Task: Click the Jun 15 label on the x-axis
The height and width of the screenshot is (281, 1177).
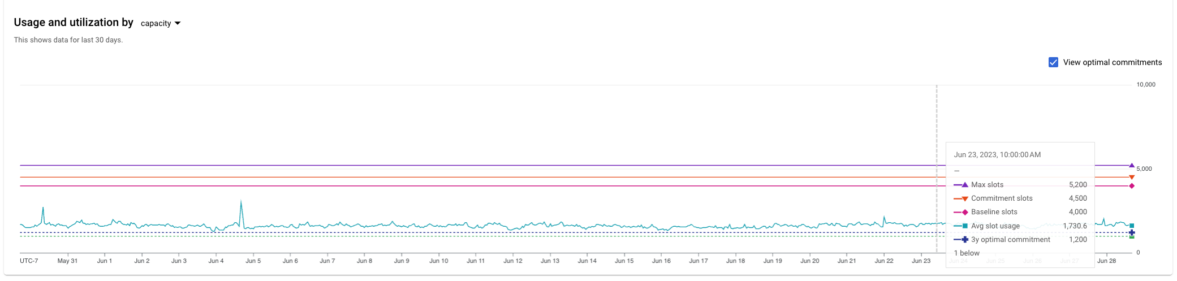Action: [x=624, y=261]
